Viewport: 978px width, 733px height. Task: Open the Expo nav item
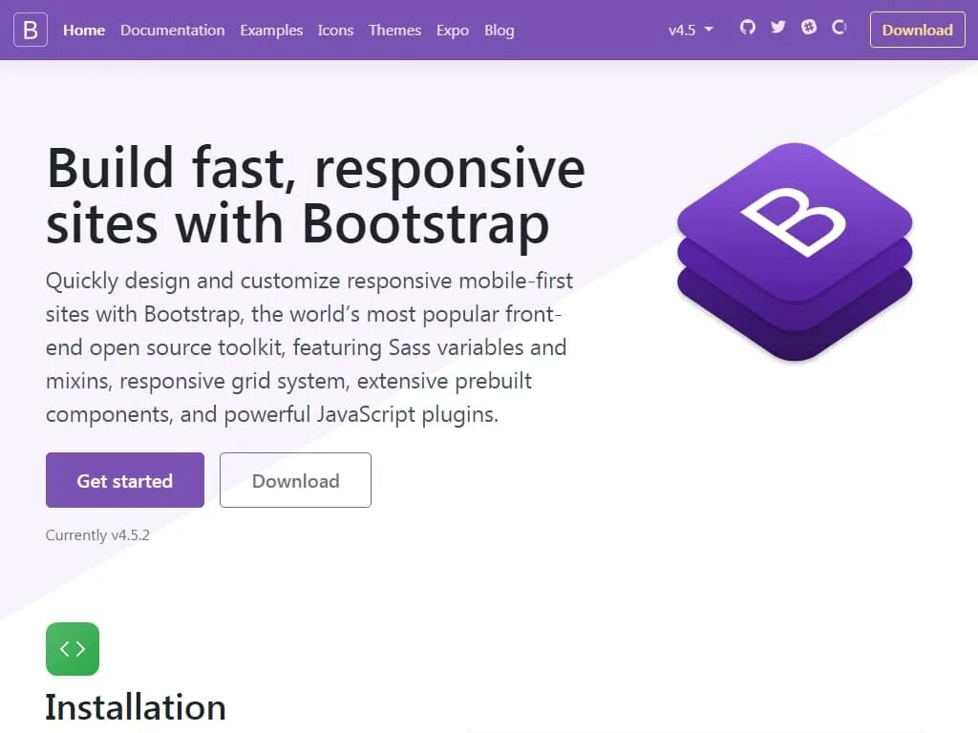click(453, 30)
